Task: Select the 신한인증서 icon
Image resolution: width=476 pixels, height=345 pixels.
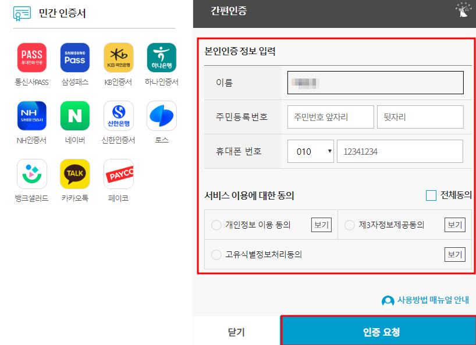Action: [118, 115]
